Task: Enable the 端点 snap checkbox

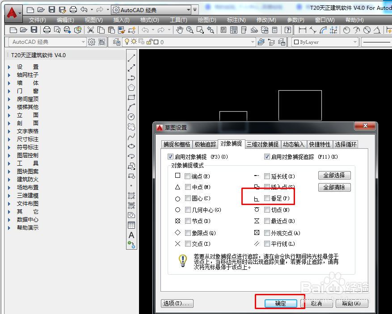Action: point(187,176)
